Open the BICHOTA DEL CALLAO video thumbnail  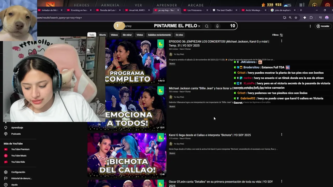127,155
